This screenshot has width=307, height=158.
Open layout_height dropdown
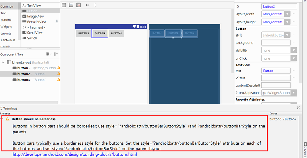tap(287, 22)
